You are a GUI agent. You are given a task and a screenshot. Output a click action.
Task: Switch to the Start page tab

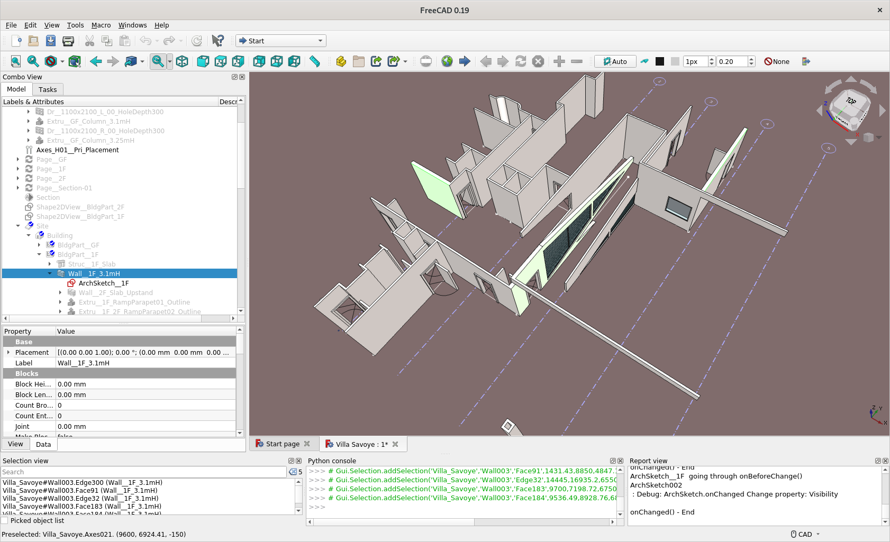pyautogui.click(x=283, y=444)
